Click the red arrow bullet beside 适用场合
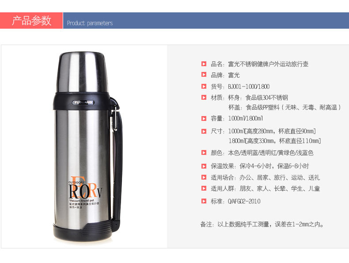349x263 pixels. [204, 177]
